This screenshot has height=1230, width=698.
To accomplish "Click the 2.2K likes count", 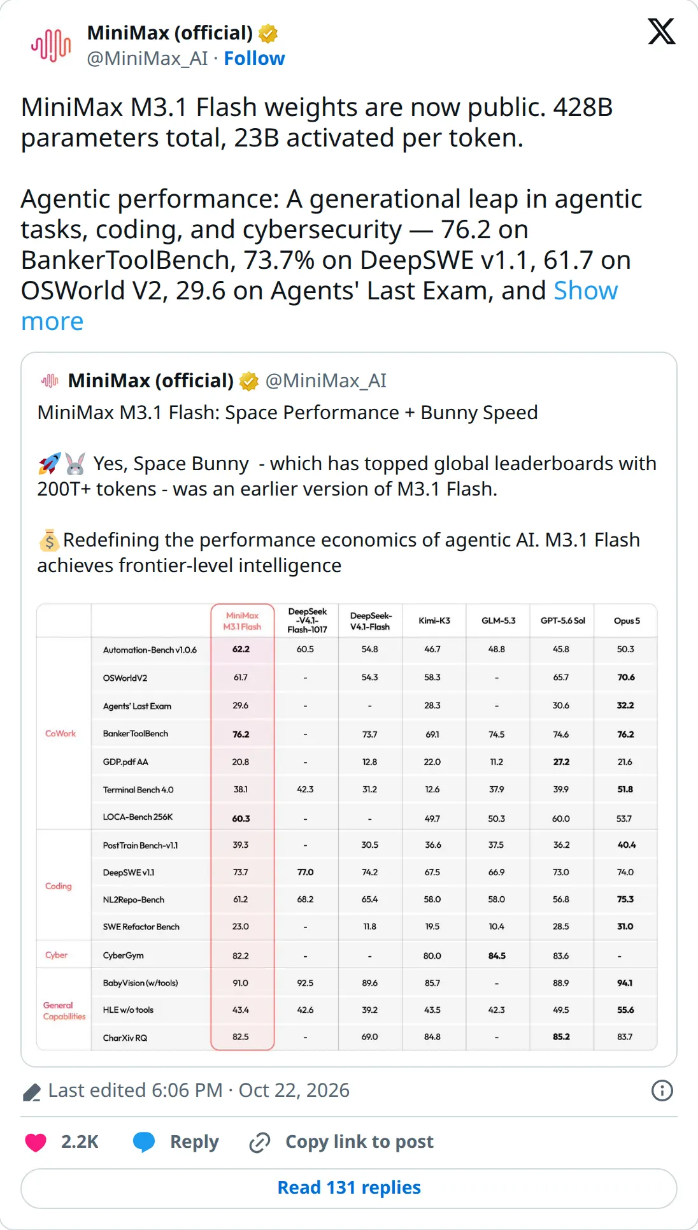I will click(x=80, y=1142).
